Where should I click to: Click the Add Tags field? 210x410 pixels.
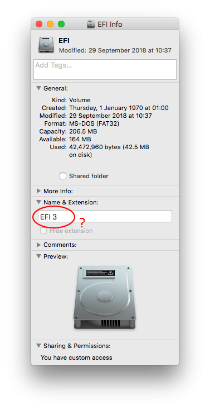pyautogui.click(x=105, y=70)
